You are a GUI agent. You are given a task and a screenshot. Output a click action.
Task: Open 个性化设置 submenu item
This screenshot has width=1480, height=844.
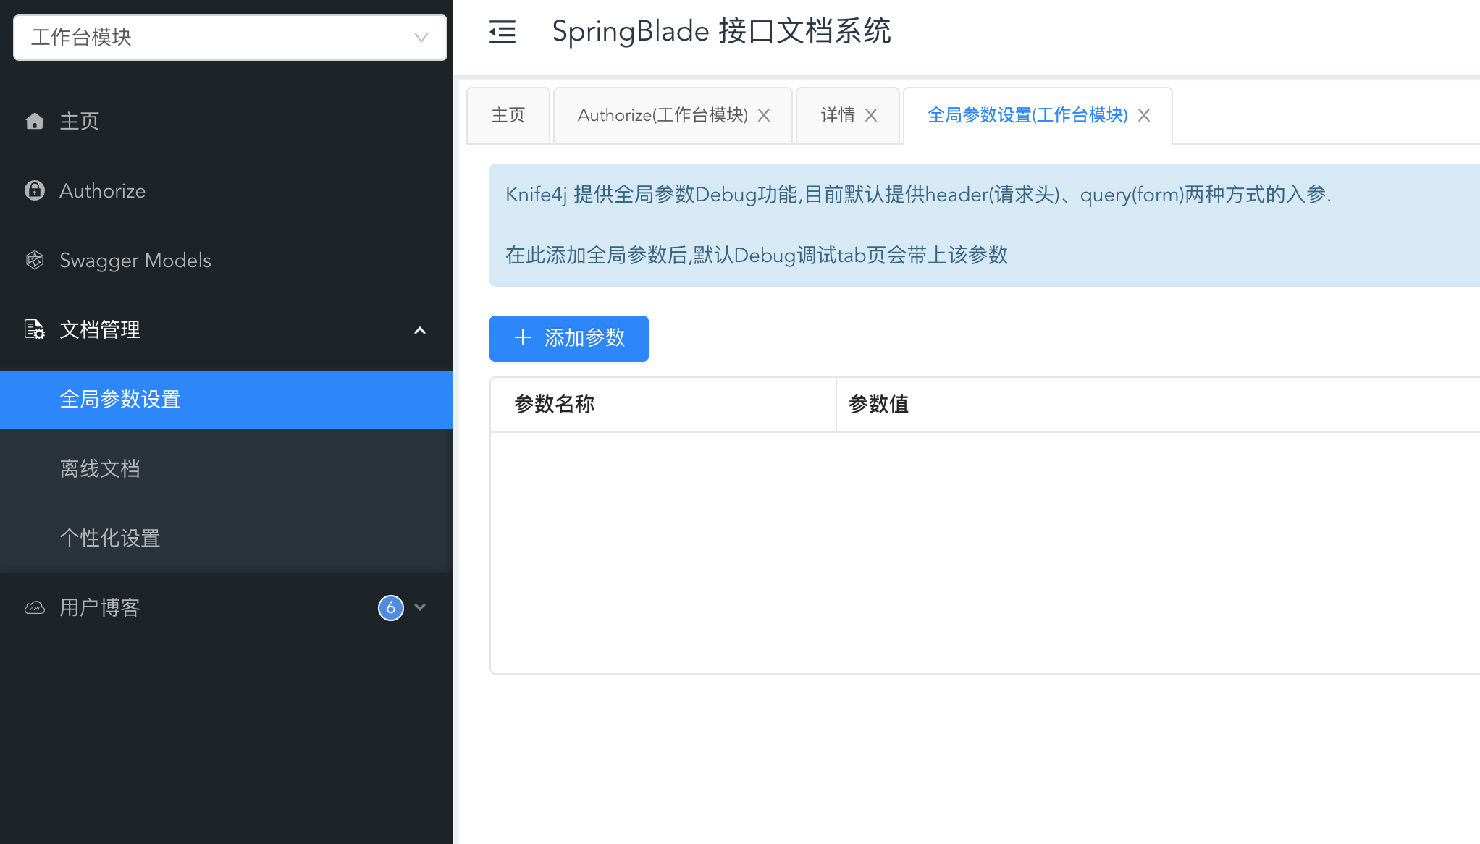click(x=227, y=538)
